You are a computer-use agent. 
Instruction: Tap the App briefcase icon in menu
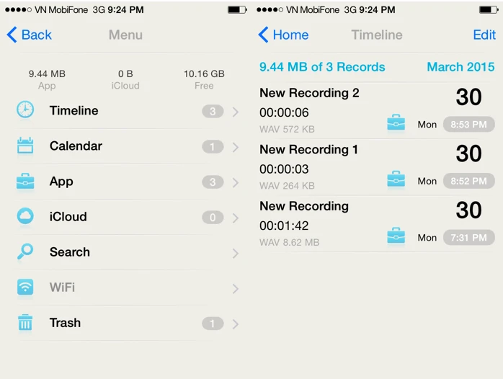[25, 182]
